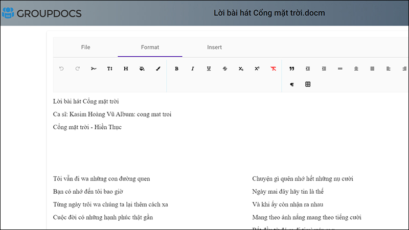409x230 pixels.
Task: Click the document title in header
Action: [269, 13]
